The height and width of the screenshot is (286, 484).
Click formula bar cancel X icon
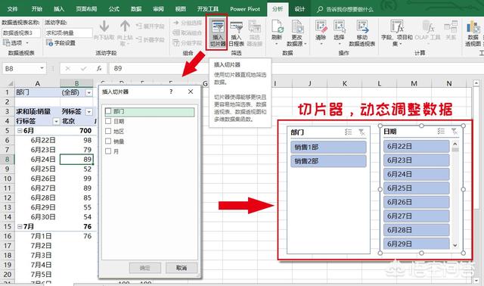(x=67, y=69)
